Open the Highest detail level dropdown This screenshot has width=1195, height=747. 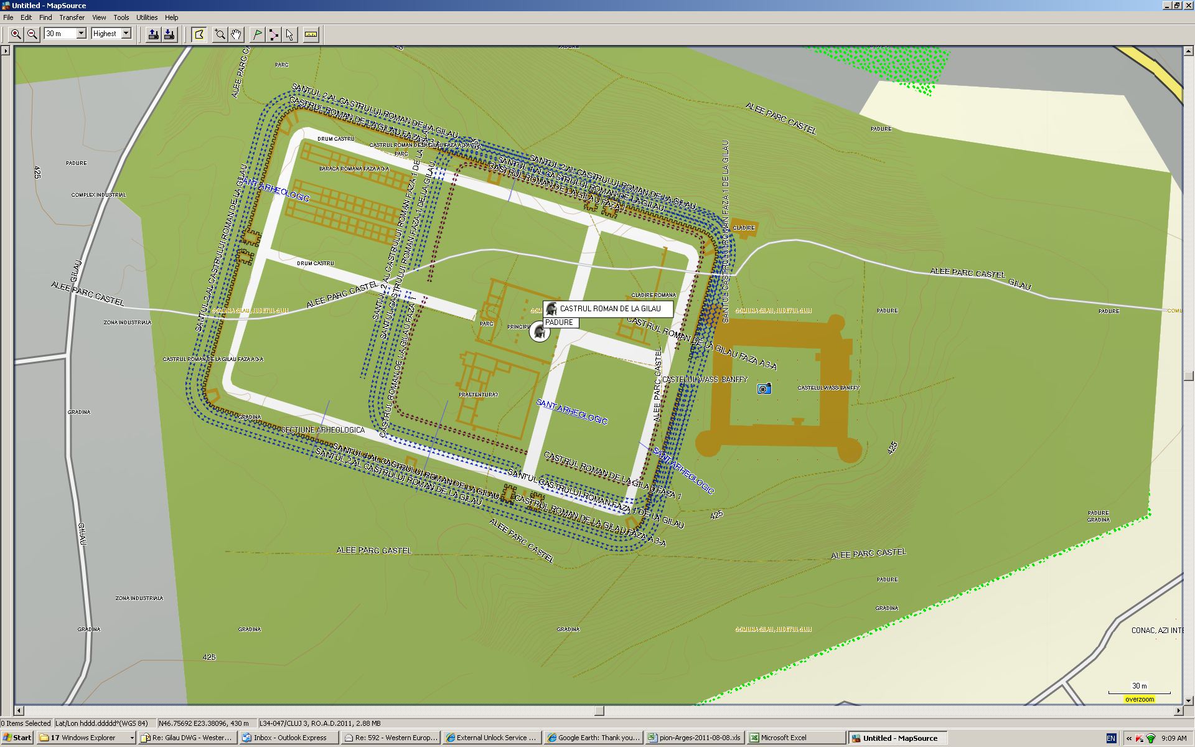(x=126, y=34)
